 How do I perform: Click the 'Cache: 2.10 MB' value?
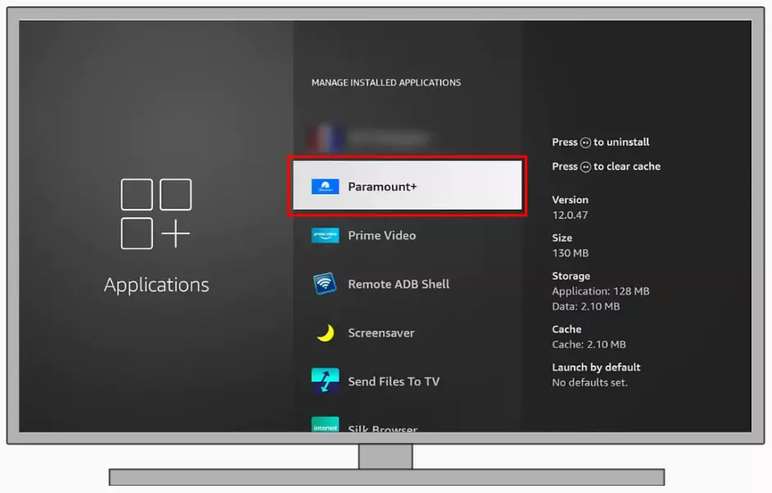589,344
